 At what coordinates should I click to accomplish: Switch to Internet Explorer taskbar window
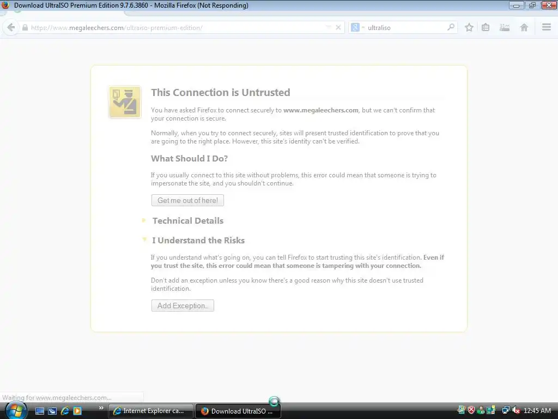click(x=151, y=411)
